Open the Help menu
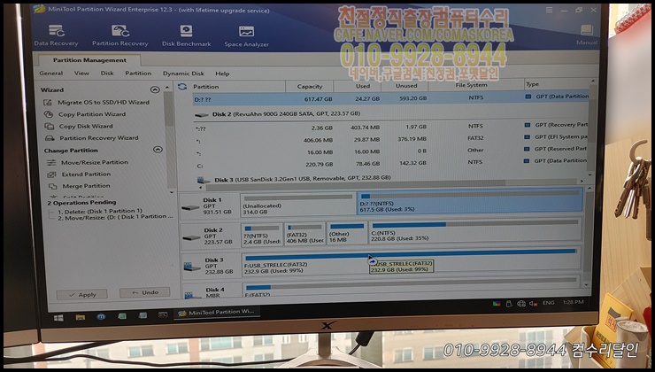Image resolution: width=655 pixels, height=372 pixels. click(x=222, y=74)
